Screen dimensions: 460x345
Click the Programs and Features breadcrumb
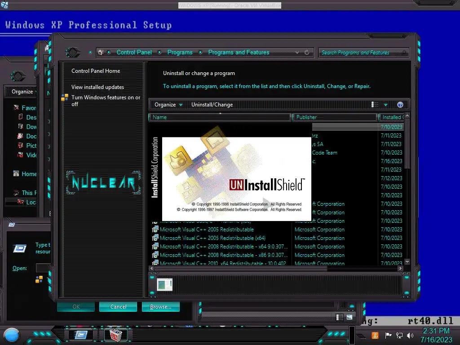(x=239, y=53)
